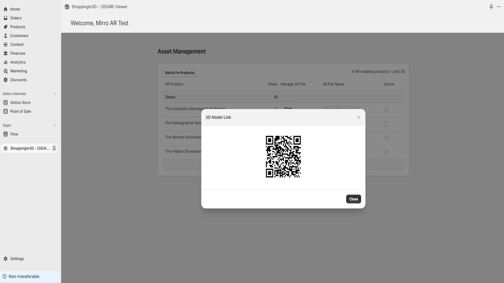
Task: Click the Discounts badge icon
Action: pos(5,80)
